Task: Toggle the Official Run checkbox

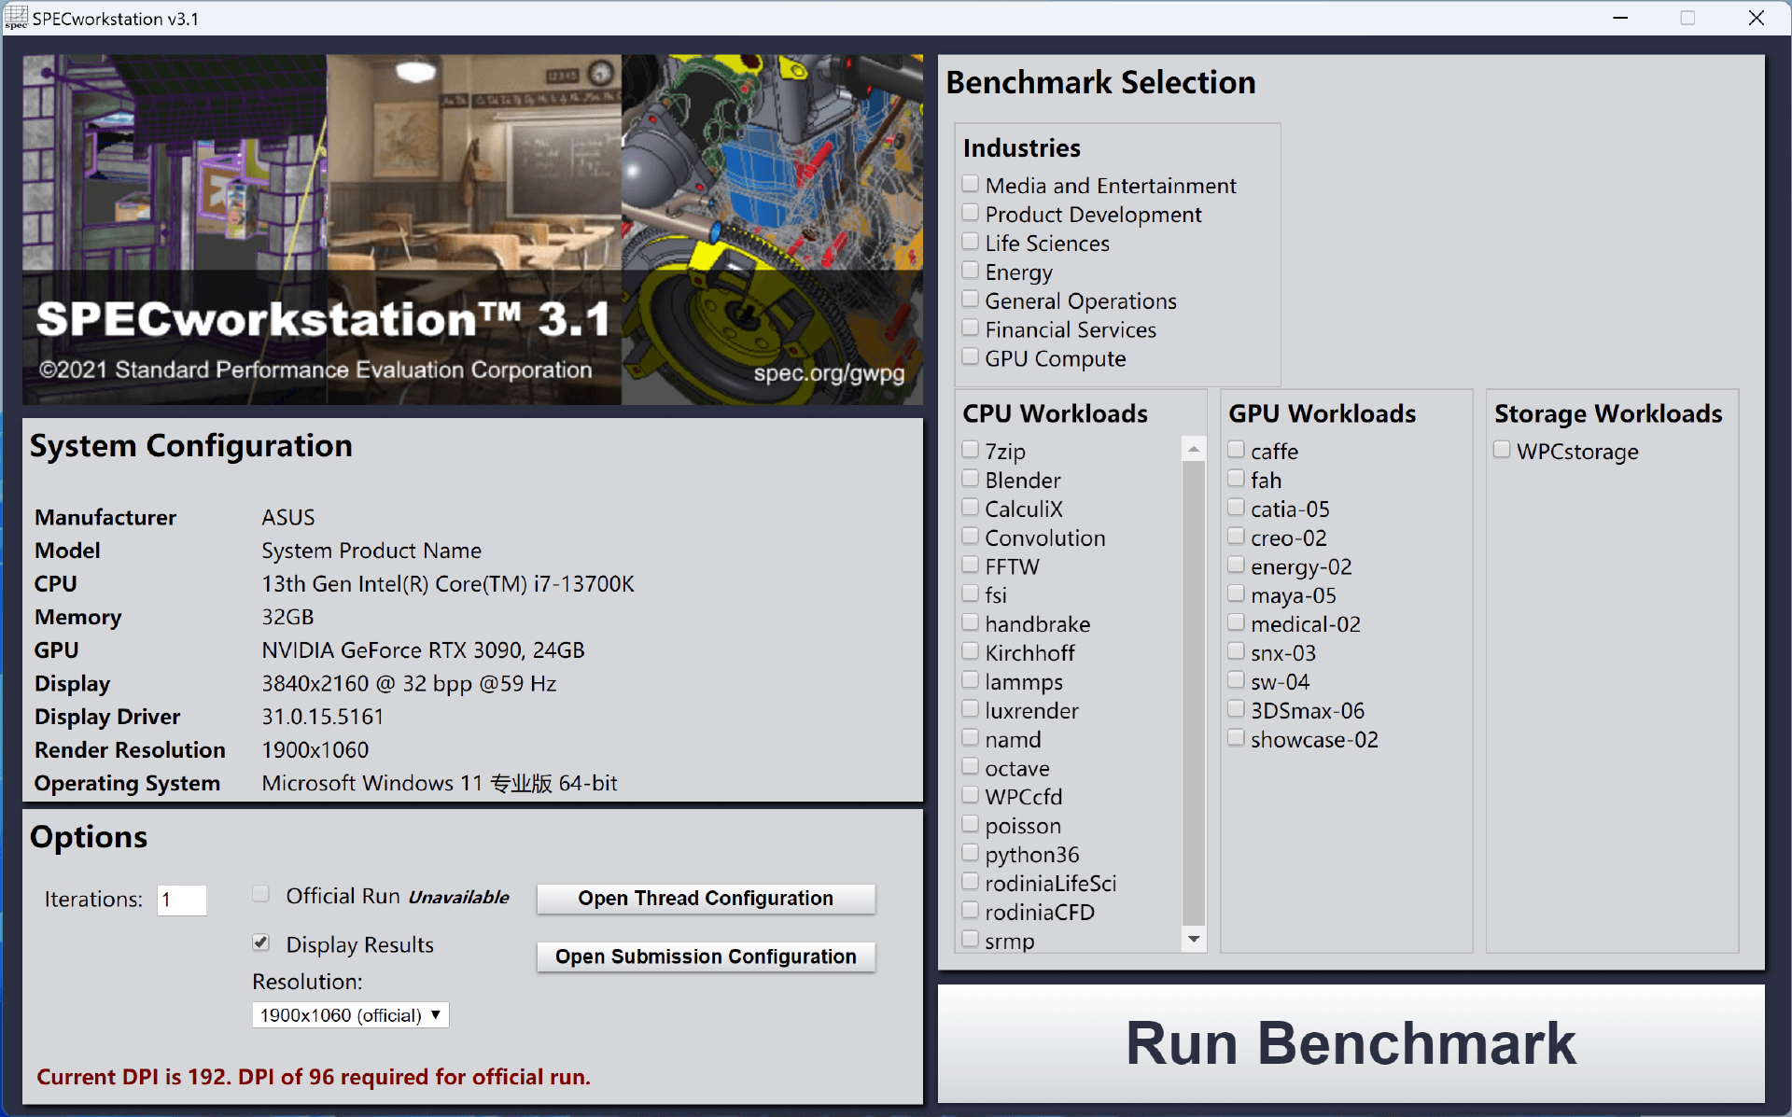Action: tap(261, 895)
